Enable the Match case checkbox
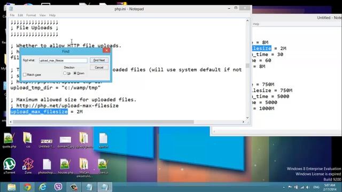Viewport: 342px width, 192px height. pos(25,75)
